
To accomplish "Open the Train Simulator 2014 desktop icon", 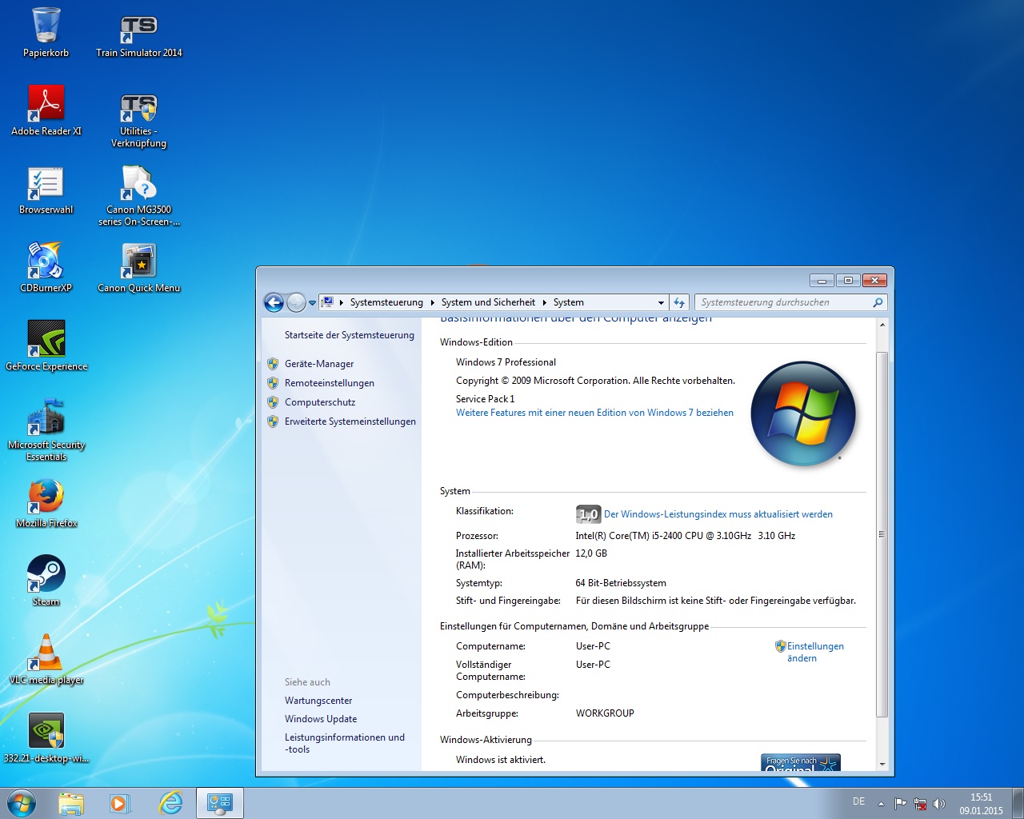I will 138,32.
